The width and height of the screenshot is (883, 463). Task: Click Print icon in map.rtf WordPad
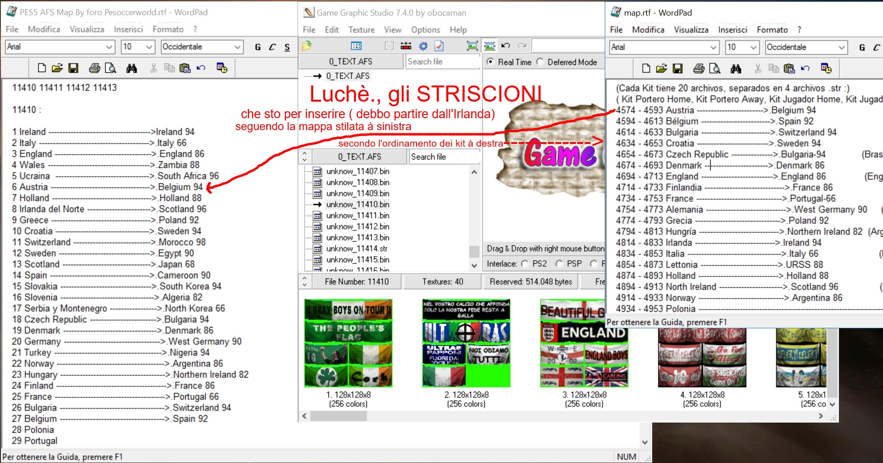[699, 69]
